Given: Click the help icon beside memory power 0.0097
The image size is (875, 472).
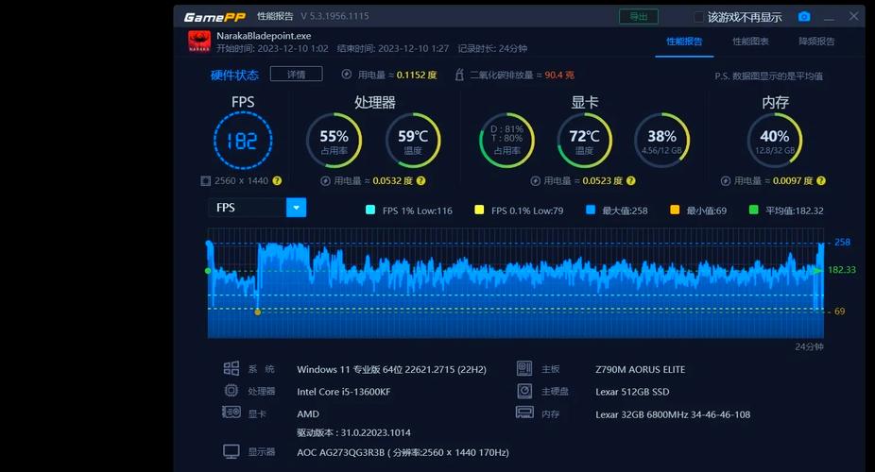Looking at the screenshot, I should 821,180.
